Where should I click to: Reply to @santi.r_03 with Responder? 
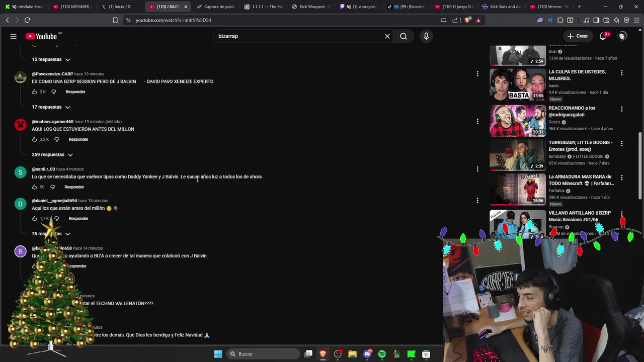point(74,187)
